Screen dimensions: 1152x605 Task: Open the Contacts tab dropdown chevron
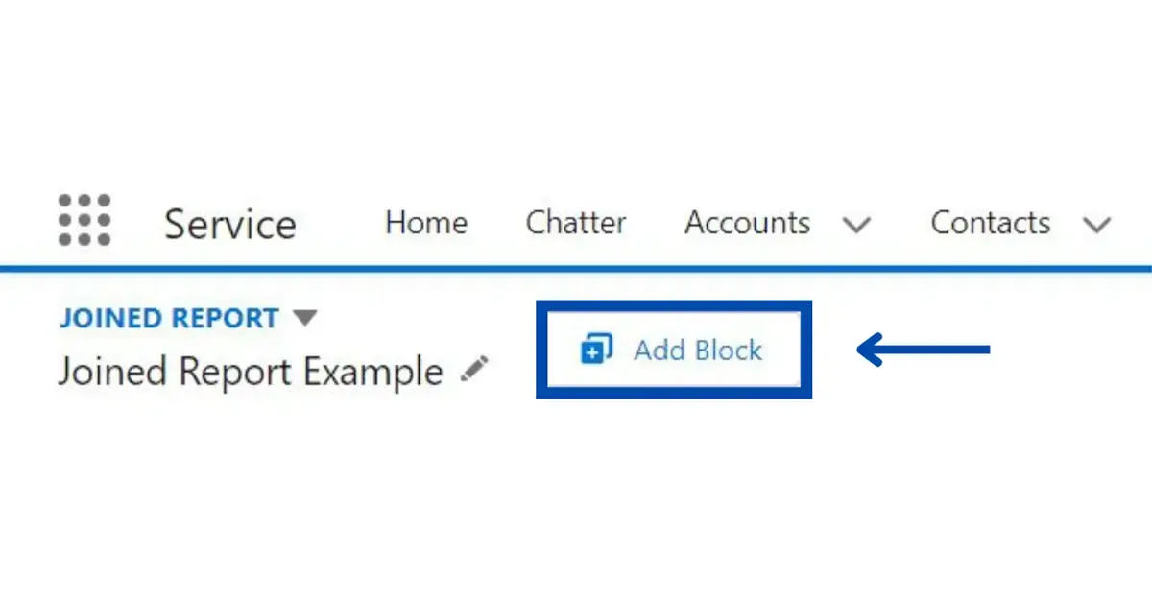(1096, 226)
